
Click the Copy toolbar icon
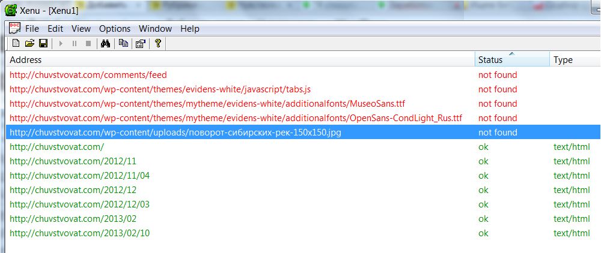tap(123, 43)
